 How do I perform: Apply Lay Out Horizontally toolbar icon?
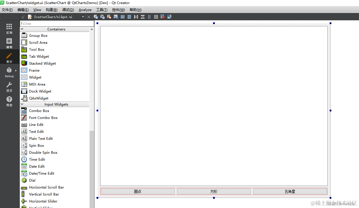tap(123, 17)
